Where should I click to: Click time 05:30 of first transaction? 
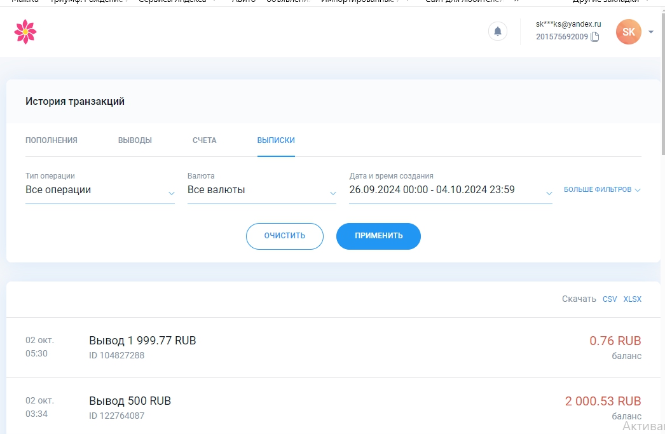point(36,353)
